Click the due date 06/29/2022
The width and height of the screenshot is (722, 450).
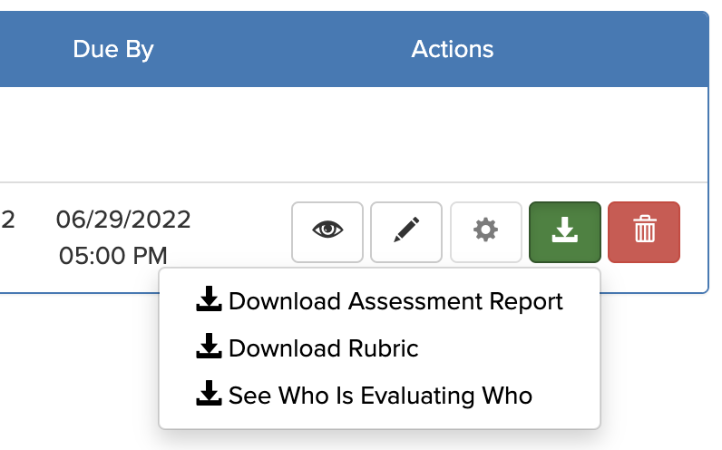point(123,220)
